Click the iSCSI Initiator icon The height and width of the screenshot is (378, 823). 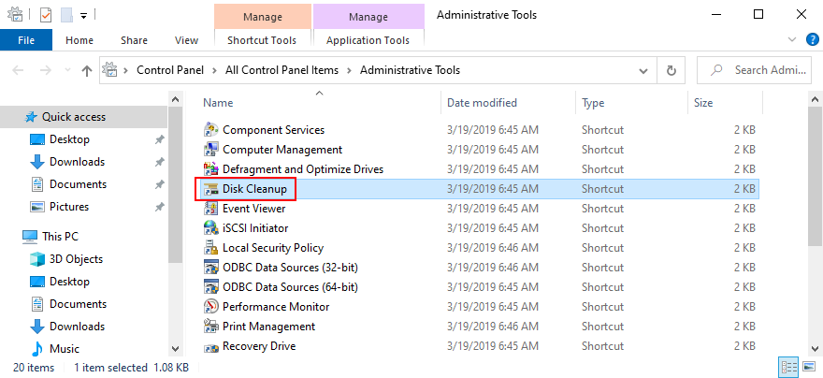[211, 228]
